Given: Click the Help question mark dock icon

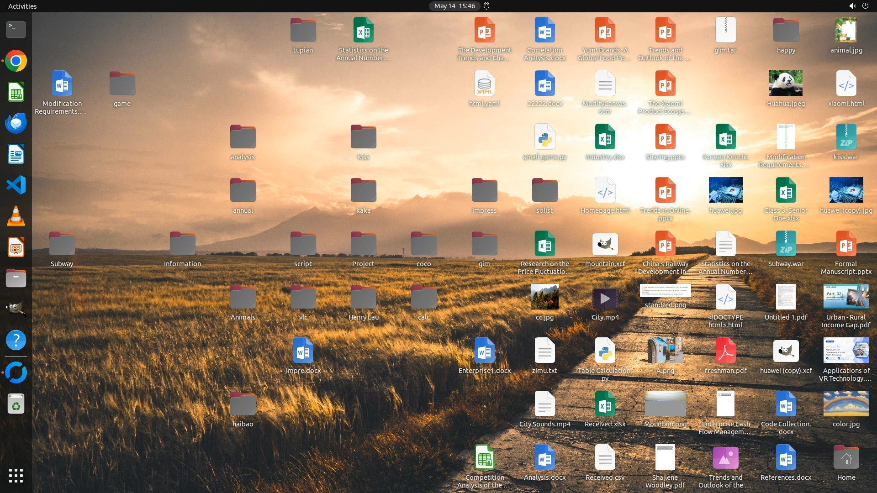Looking at the screenshot, I should (16, 341).
